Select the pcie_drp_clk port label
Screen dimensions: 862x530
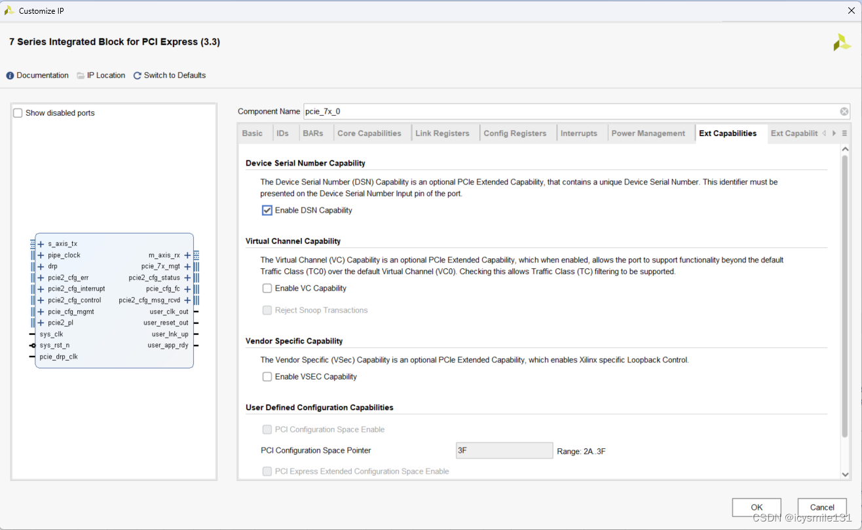click(58, 357)
